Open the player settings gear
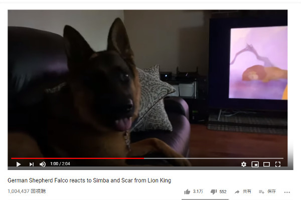Viewport: 301px width, 200px height. 244,164
